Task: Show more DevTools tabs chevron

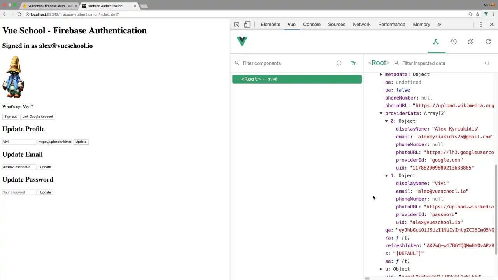Action: pos(439,24)
